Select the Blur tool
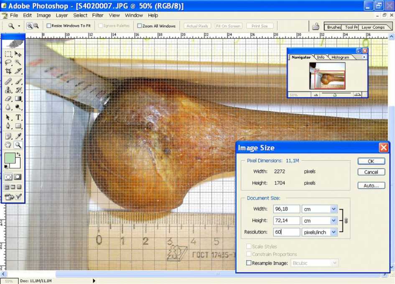 (x=8, y=107)
